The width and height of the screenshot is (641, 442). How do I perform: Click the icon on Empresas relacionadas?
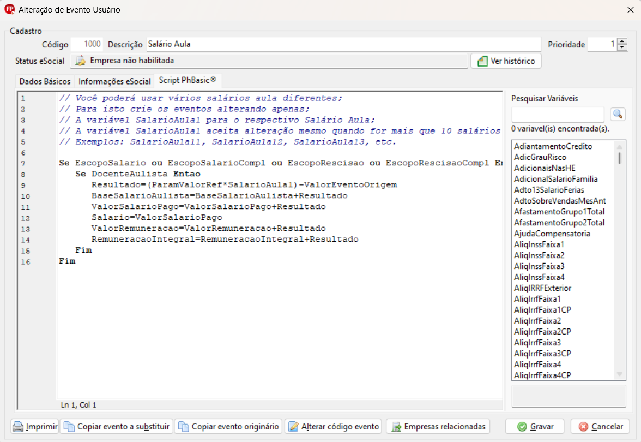click(396, 427)
